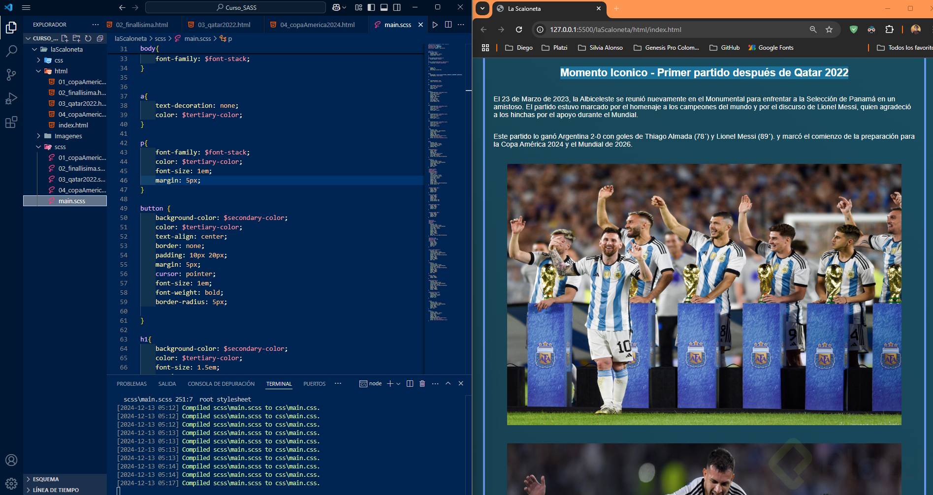The width and height of the screenshot is (933, 495).
Task: Open the Extensions view
Action: tap(11, 122)
